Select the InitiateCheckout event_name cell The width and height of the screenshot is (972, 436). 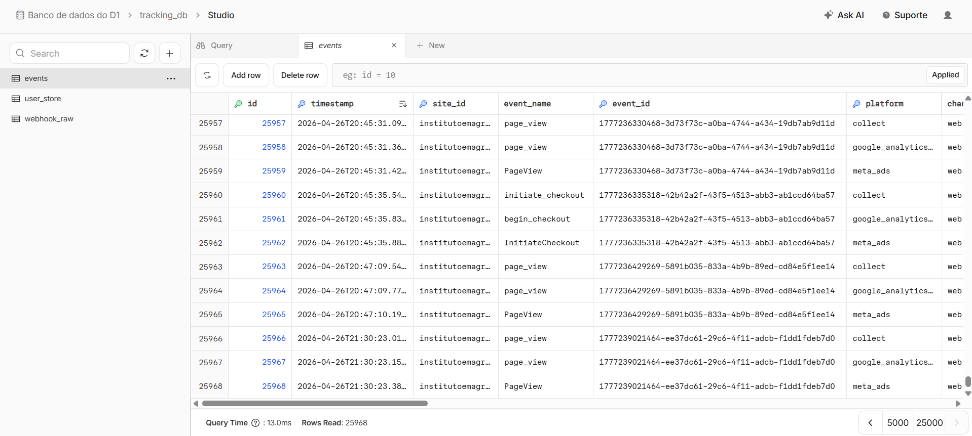pos(545,243)
